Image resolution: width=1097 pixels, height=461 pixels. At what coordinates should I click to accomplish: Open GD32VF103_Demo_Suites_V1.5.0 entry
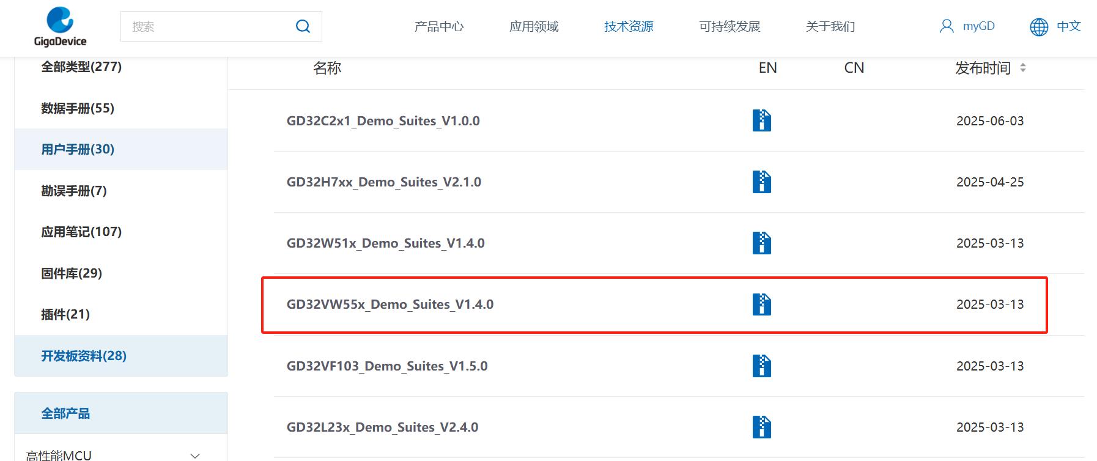pos(387,366)
